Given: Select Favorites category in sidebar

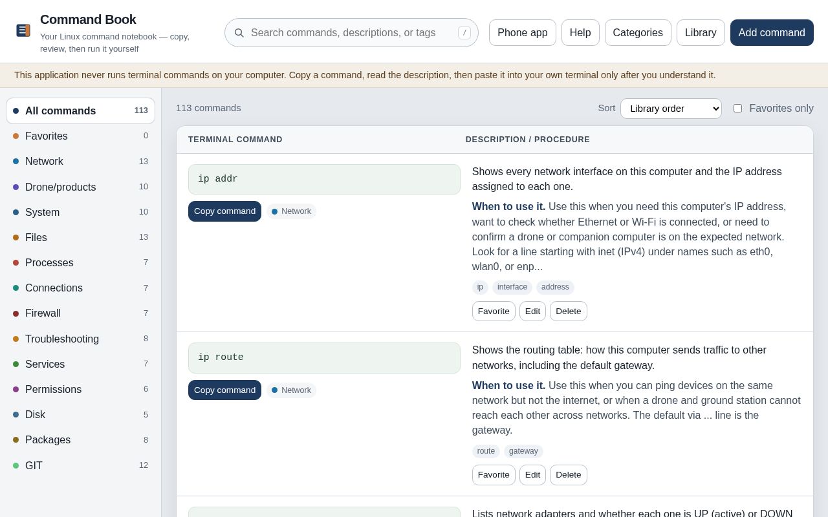Looking at the screenshot, I should pos(80,136).
